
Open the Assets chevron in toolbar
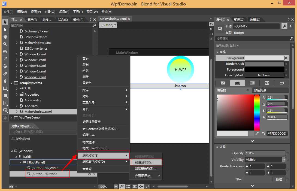(x=5, y=118)
